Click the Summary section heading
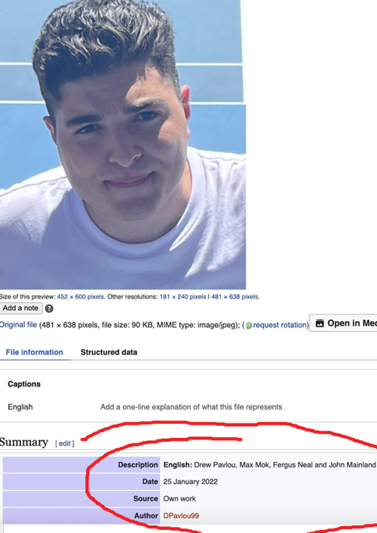The width and height of the screenshot is (377, 533). click(x=24, y=442)
